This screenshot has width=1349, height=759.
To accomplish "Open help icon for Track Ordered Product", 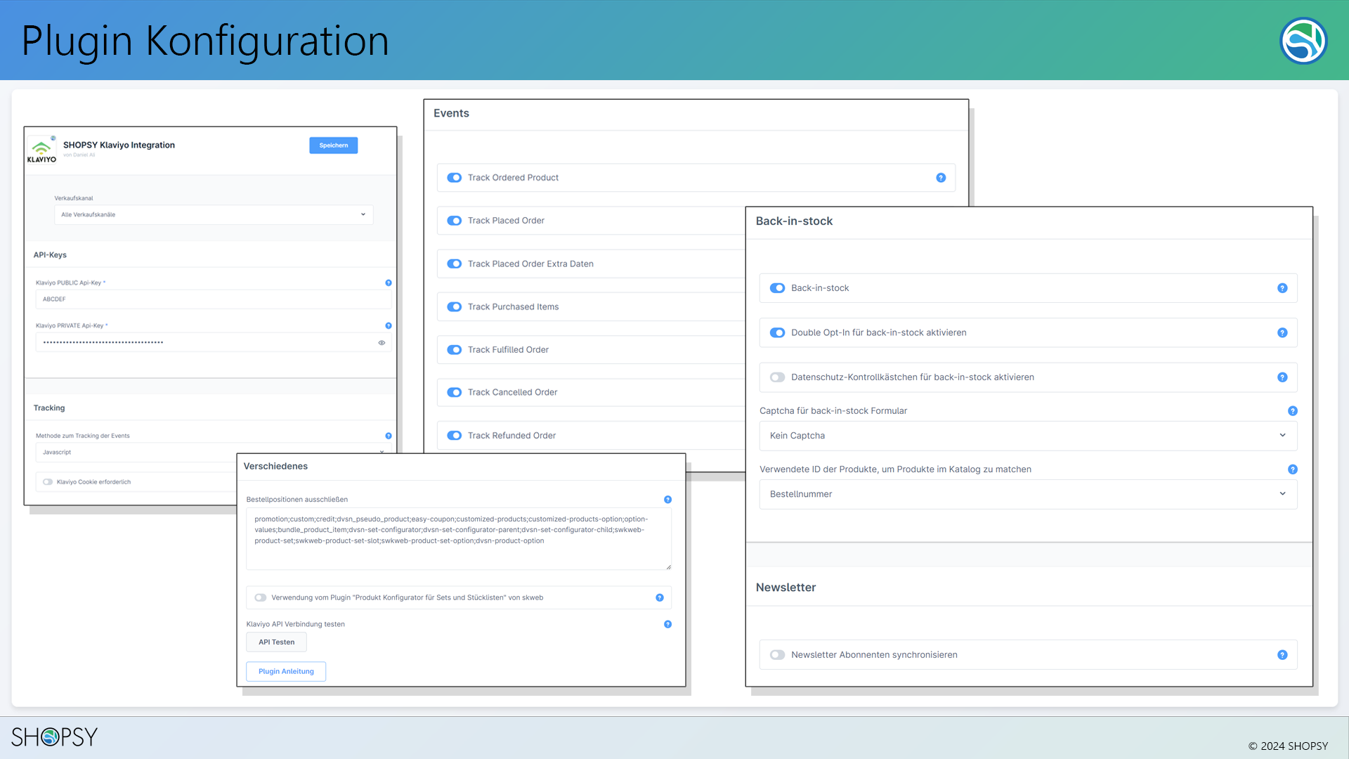I will 941,178.
